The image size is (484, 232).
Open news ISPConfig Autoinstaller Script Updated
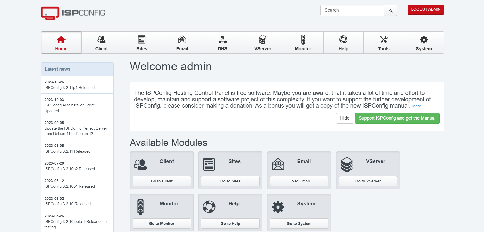coord(77,105)
